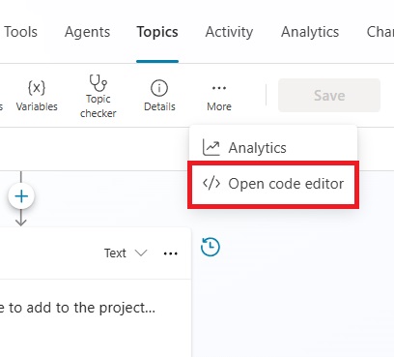Switch to the Agents tab
This screenshot has width=394, height=357.
[87, 32]
